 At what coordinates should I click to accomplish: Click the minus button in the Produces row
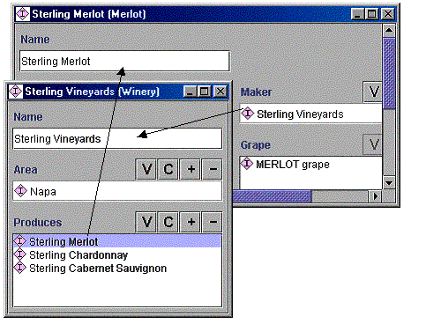pyautogui.click(x=213, y=222)
